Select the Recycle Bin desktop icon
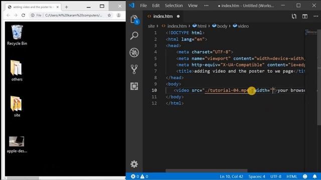 [17, 35]
